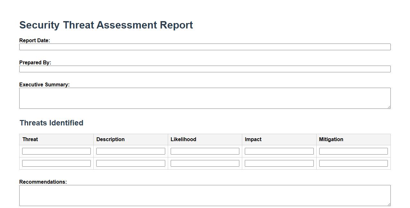Image resolution: width=410 pixels, height=208 pixels.
Task: Click the Report Date input field
Action: (x=205, y=47)
